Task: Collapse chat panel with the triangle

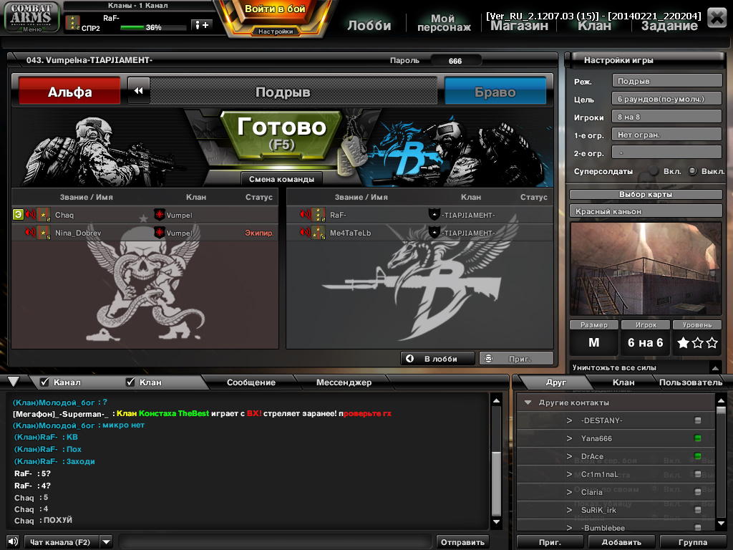Action: pyautogui.click(x=14, y=382)
